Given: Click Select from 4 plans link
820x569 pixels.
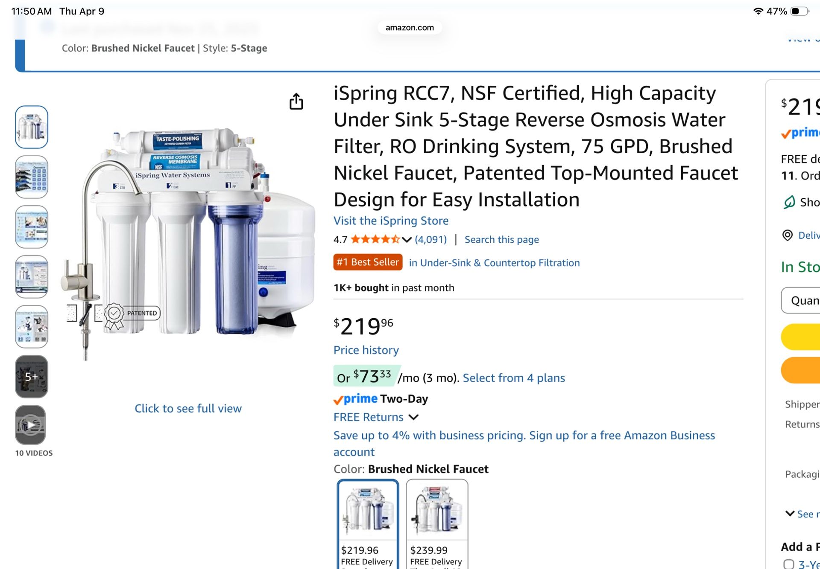Looking at the screenshot, I should pos(514,378).
